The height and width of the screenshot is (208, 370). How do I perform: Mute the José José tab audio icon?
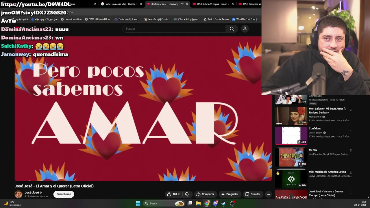182,4
